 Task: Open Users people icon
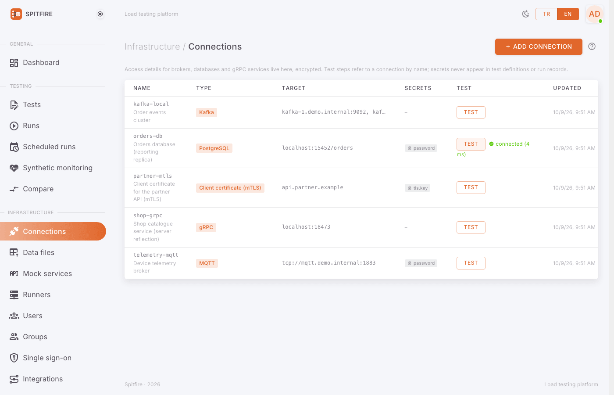coord(14,316)
